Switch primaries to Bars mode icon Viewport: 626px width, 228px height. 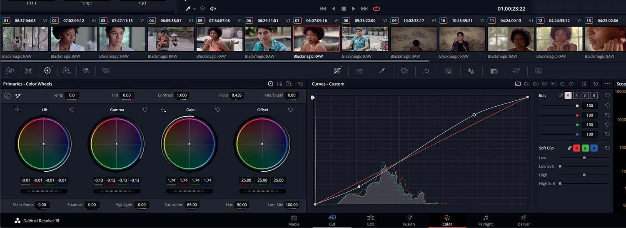(280, 84)
